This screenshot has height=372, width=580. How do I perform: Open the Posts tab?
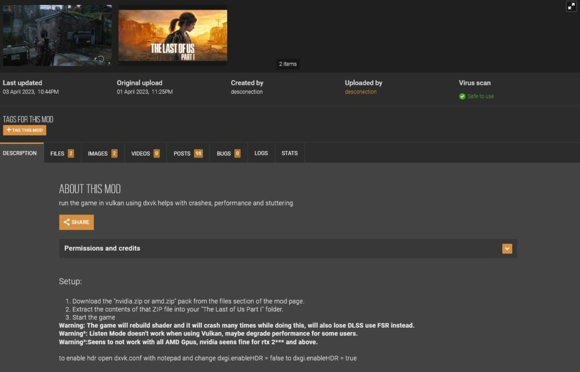point(188,153)
